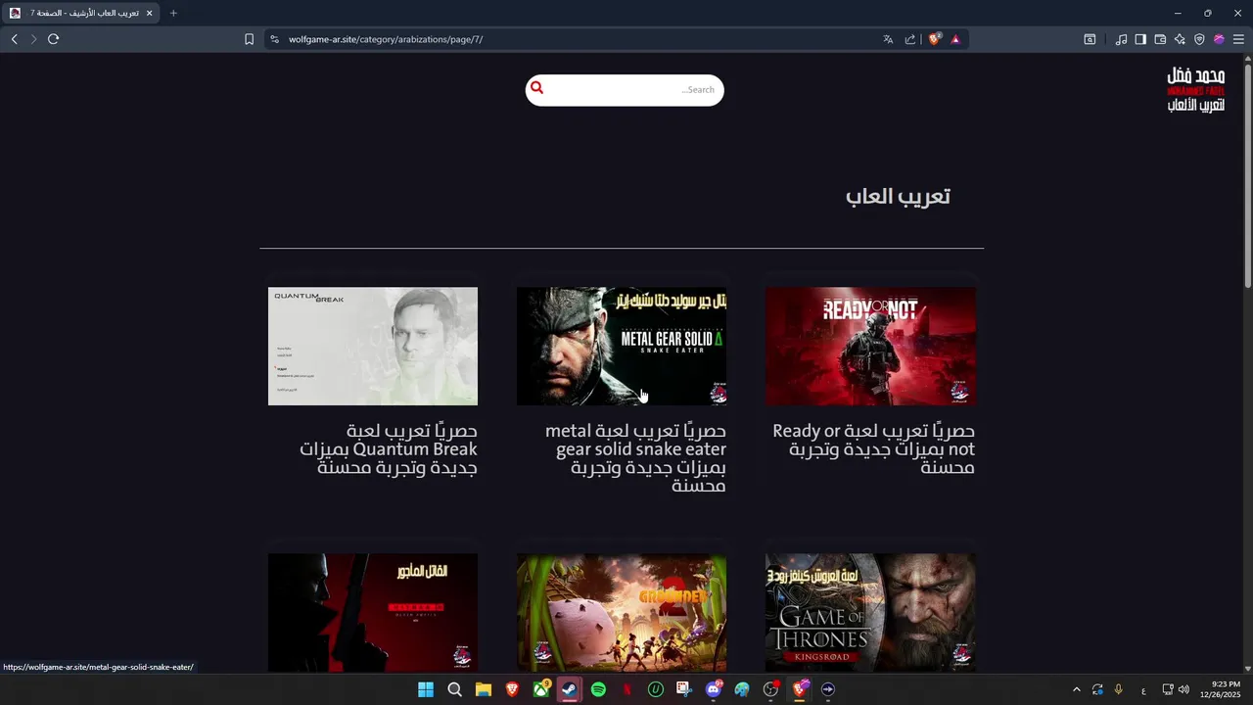
Task: Open Netflix from the taskbar
Action: pyautogui.click(x=626, y=689)
